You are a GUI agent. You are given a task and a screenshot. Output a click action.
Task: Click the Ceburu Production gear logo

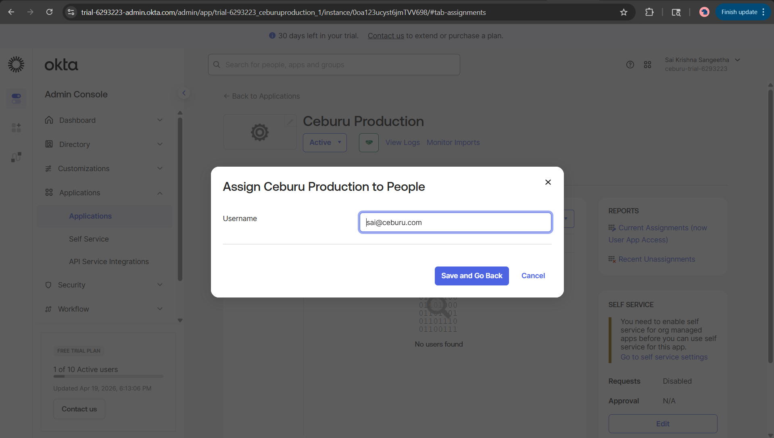click(x=260, y=132)
